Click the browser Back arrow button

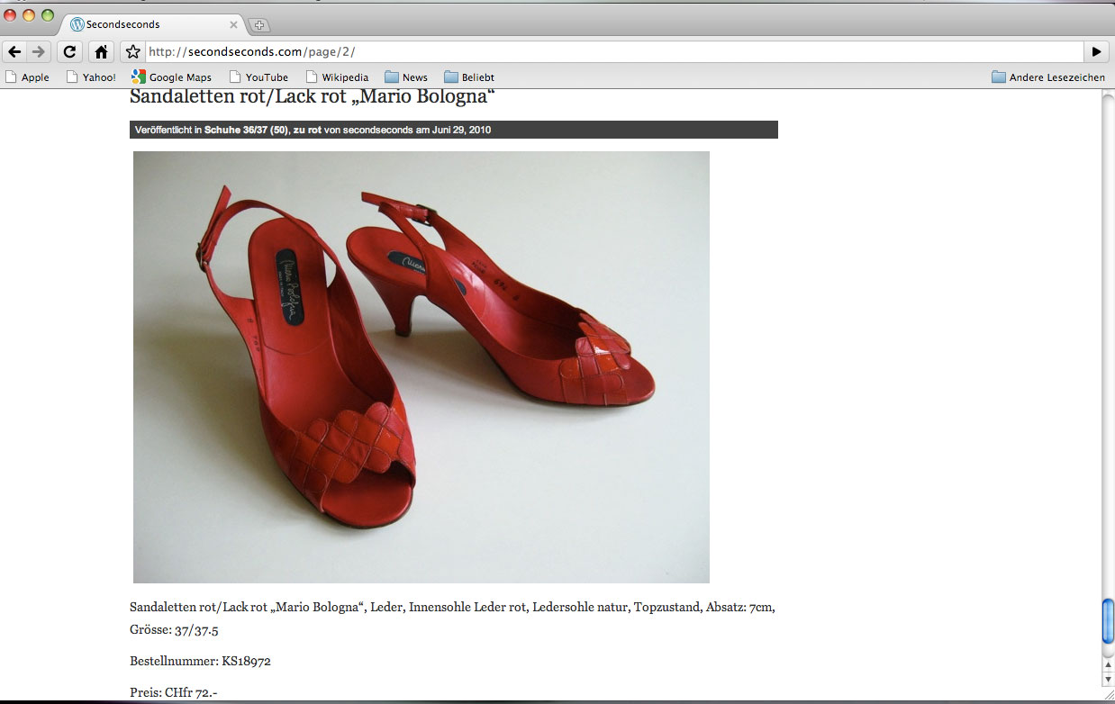[14, 51]
